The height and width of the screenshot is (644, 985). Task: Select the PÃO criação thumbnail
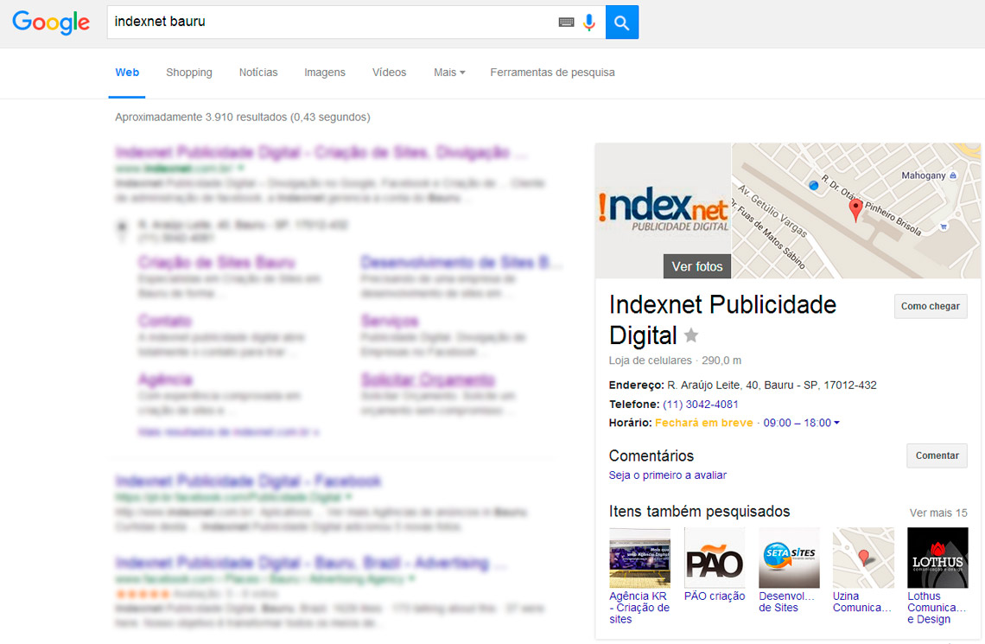coord(715,558)
